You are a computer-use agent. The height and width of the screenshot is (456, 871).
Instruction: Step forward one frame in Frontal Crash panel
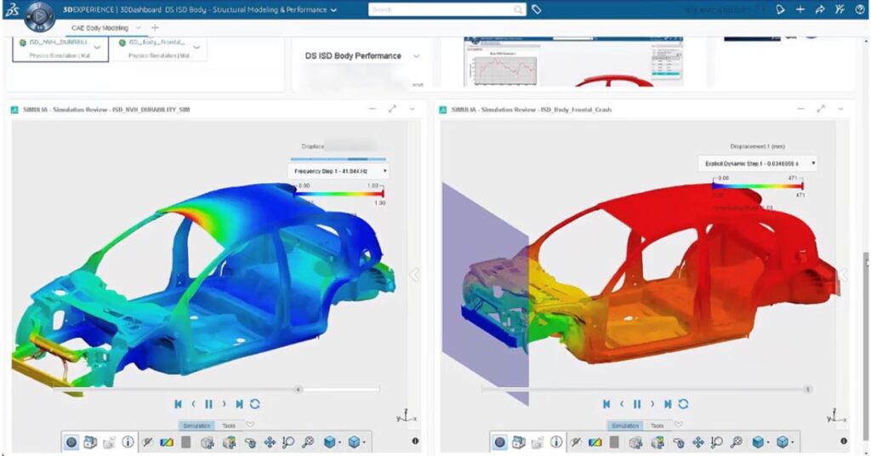[652, 404]
